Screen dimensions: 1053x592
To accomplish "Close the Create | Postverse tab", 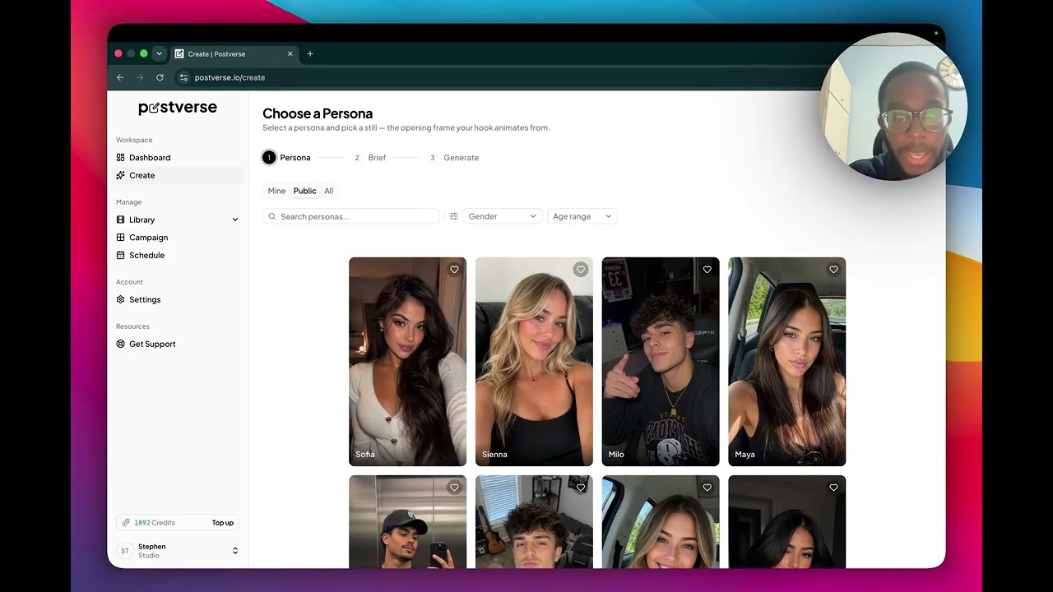I will click(290, 53).
